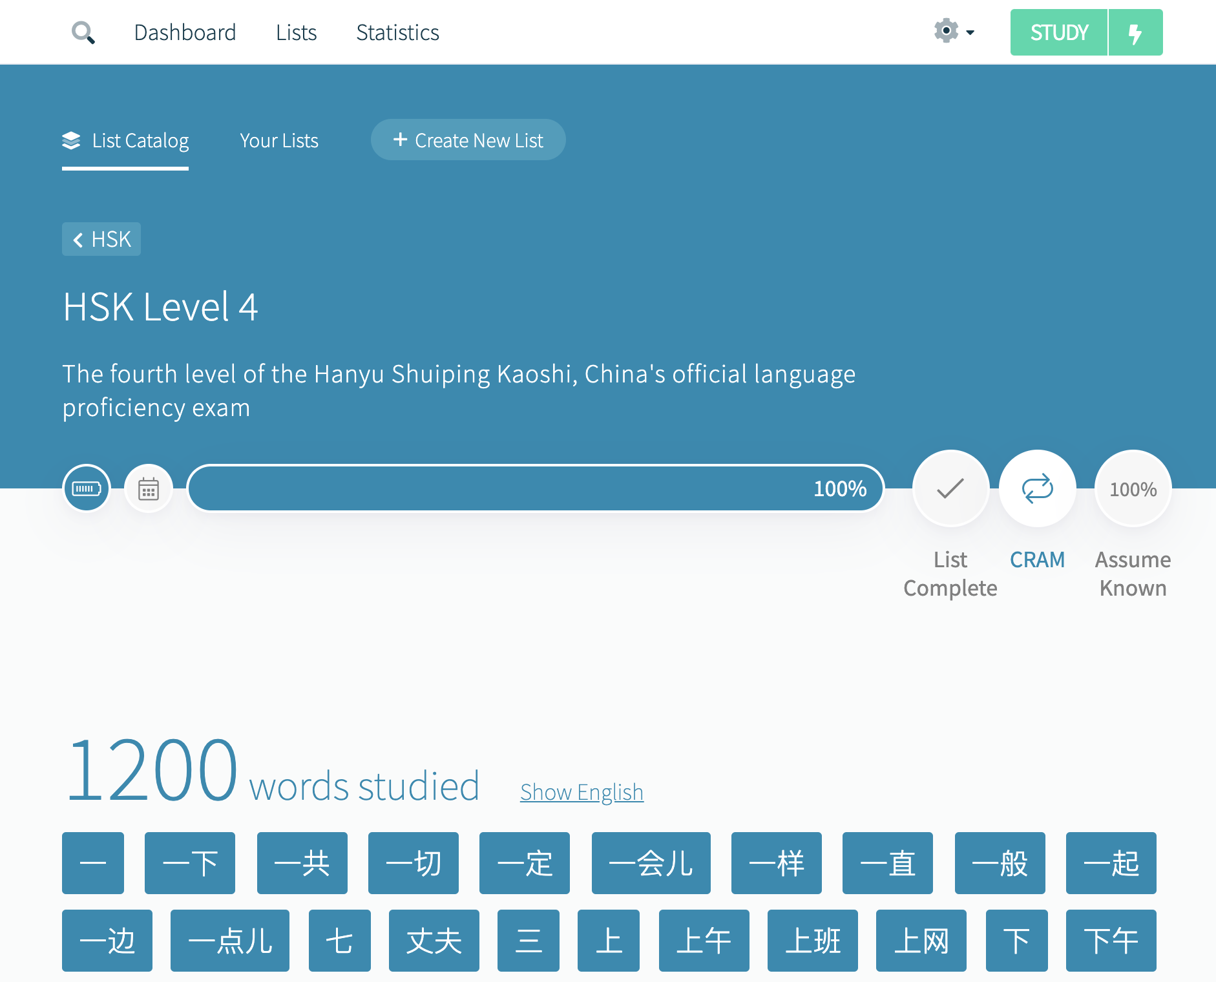Switch to List Catalog tab
Image resolution: width=1216 pixels, height=982 pixels.
[x=125, y=141]
